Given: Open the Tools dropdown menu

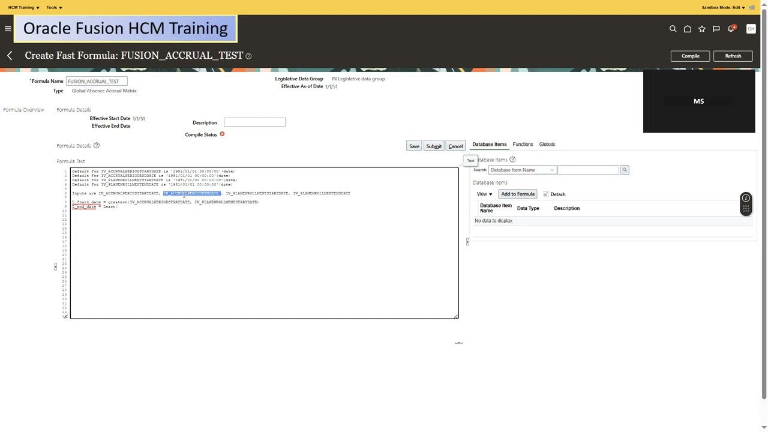Looking at the screenshot, I should pos(54,7).
